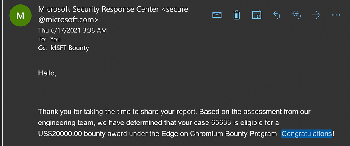Click the green M sender avatar

click(x=20, y=16)
